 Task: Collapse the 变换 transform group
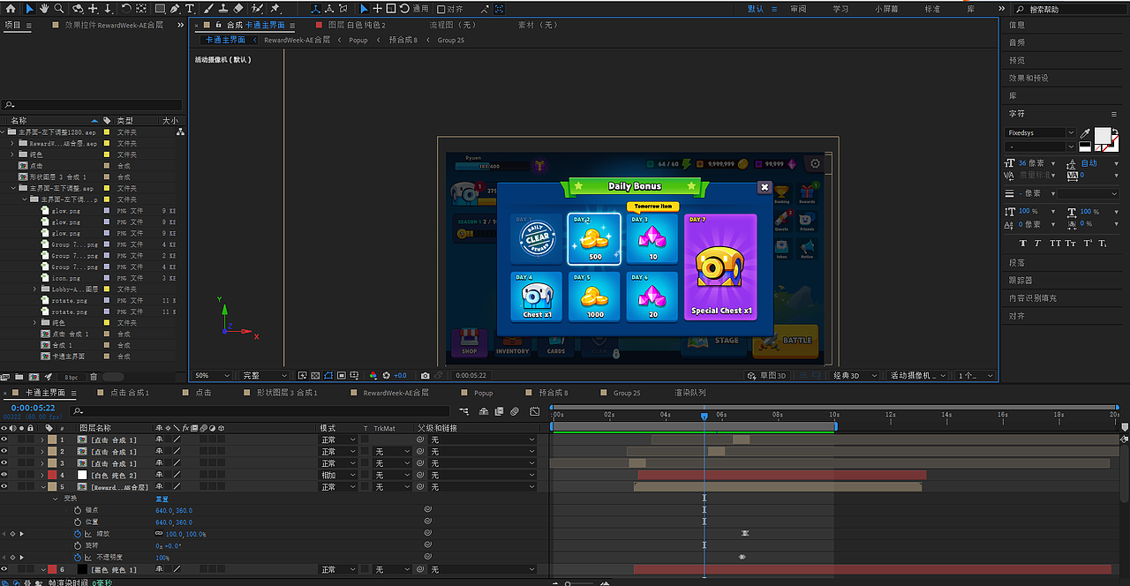54,499
